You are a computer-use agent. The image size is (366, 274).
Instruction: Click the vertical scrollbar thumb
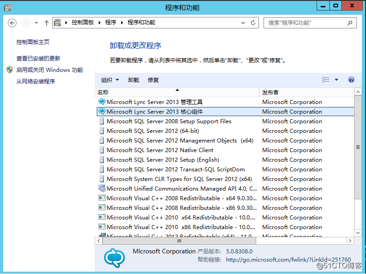pos(358,147)
